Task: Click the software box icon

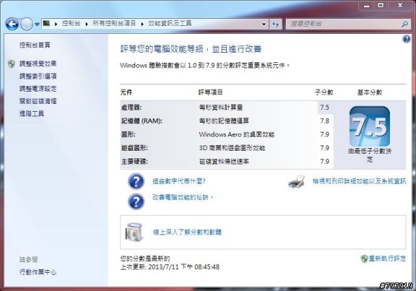Action: (x=135, y=232)
